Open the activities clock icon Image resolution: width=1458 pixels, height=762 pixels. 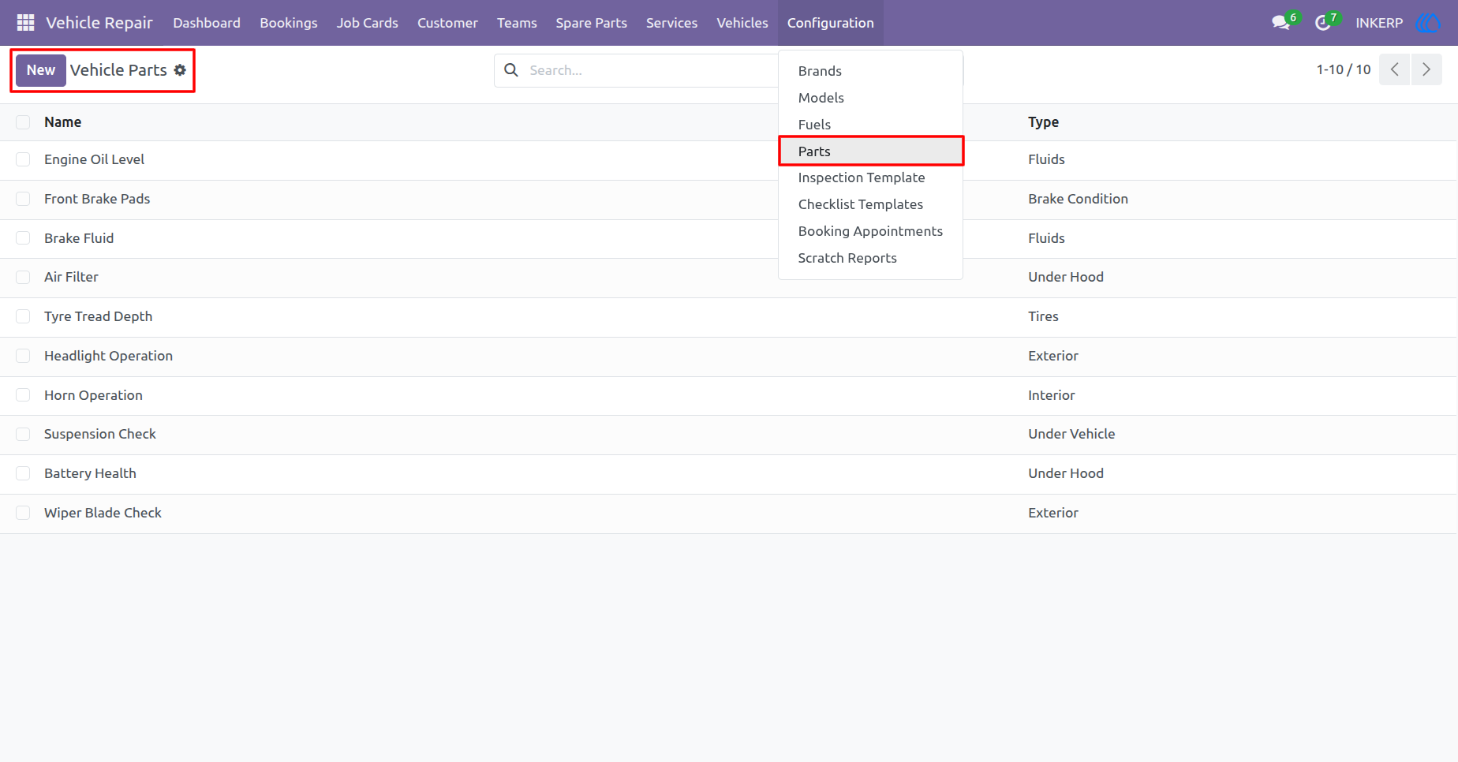(x=1323, y=23)
